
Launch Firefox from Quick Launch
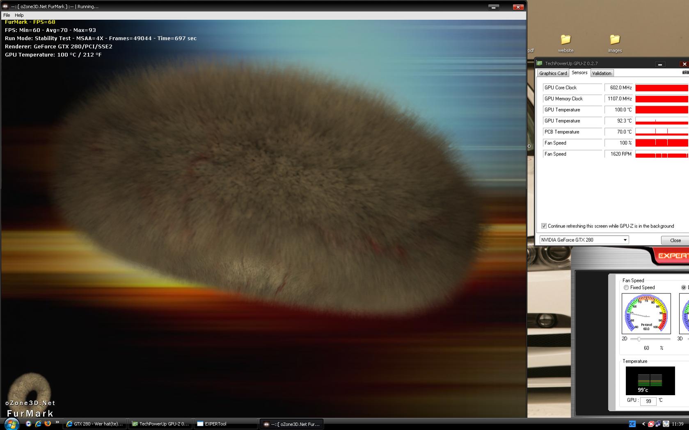tap(48, 423)
